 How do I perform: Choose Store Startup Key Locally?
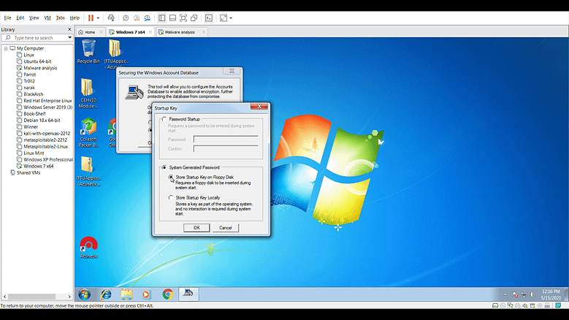tap(171, 198)
